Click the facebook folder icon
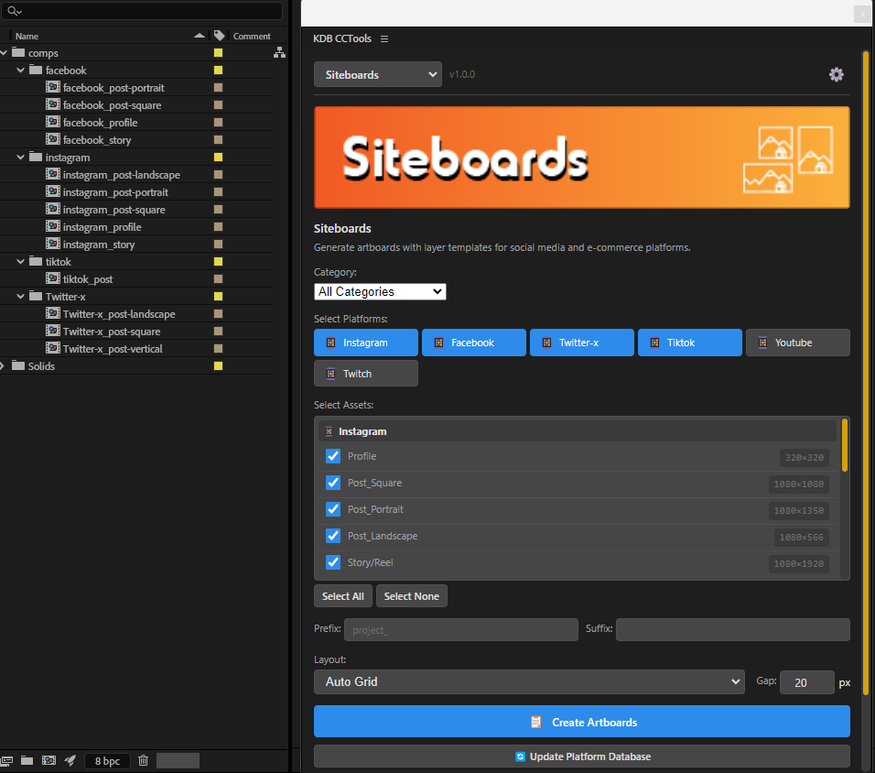 click(36, 70)
